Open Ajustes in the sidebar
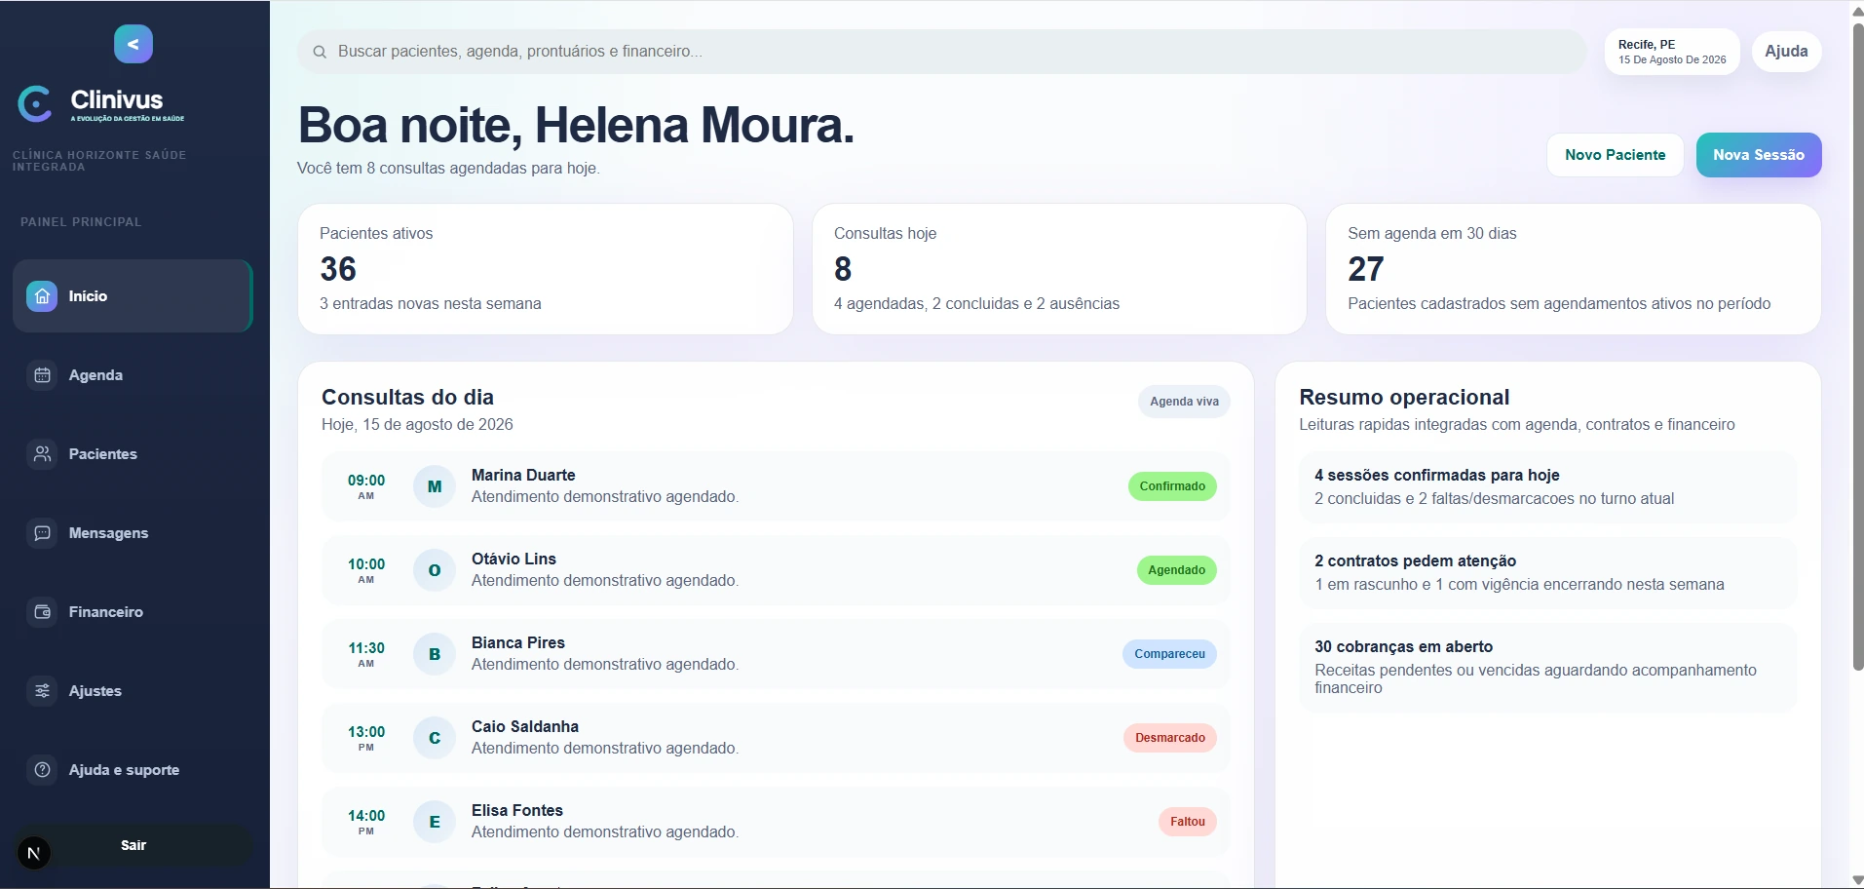 (133, 691)
